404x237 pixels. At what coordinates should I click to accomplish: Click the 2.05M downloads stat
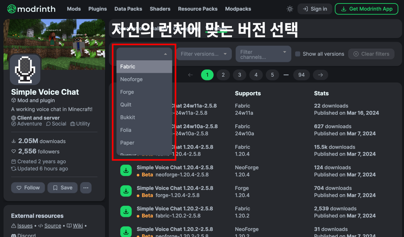39,141
